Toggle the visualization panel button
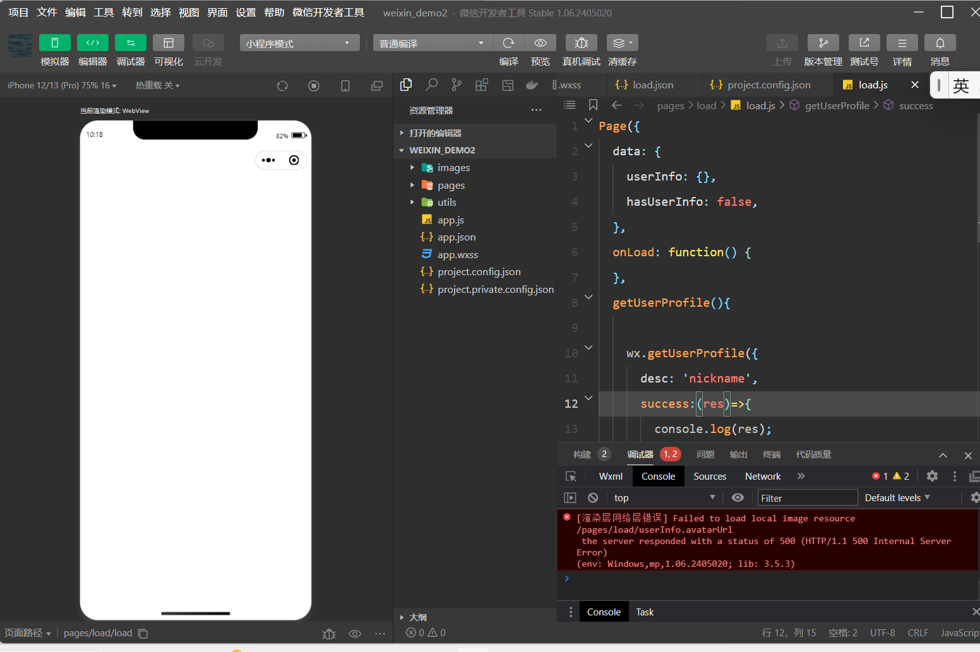This screenshot has width=980, height=652. point(169,43)
